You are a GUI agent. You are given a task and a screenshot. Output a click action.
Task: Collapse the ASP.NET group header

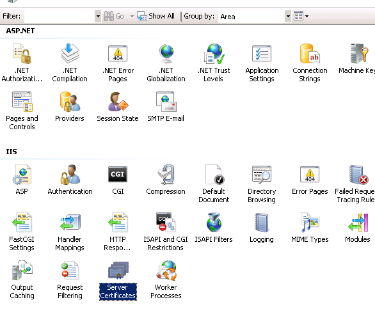20,31
